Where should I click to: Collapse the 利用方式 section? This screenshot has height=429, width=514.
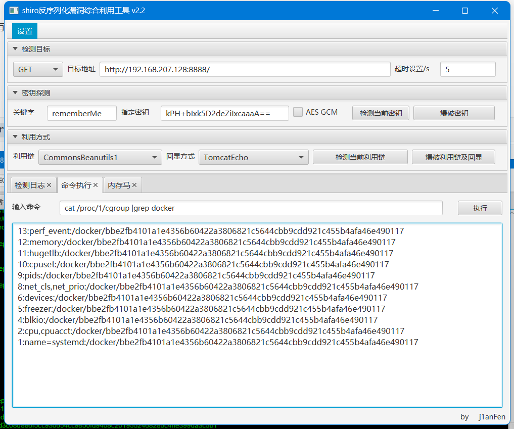tap(15, 136)
